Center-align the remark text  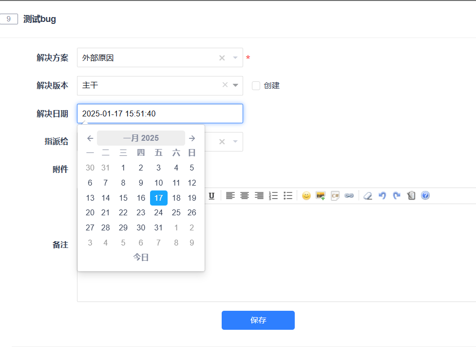coord(245,196)
